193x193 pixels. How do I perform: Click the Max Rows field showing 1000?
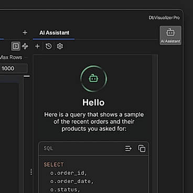click(14, 68)
